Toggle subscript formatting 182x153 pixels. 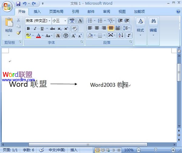point(59,29)
